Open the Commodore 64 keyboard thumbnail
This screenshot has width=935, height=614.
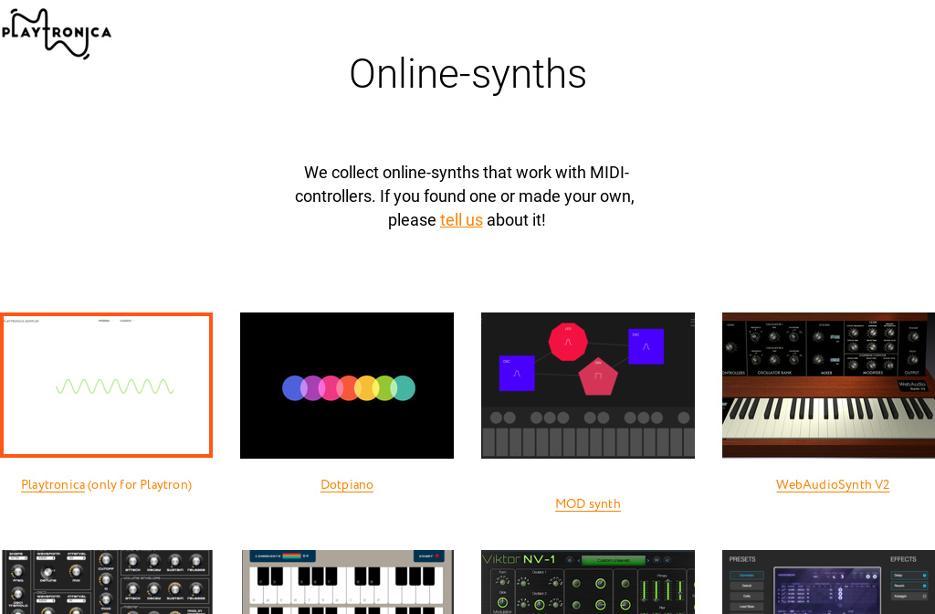pyautogui.click(x=347, y=582)
